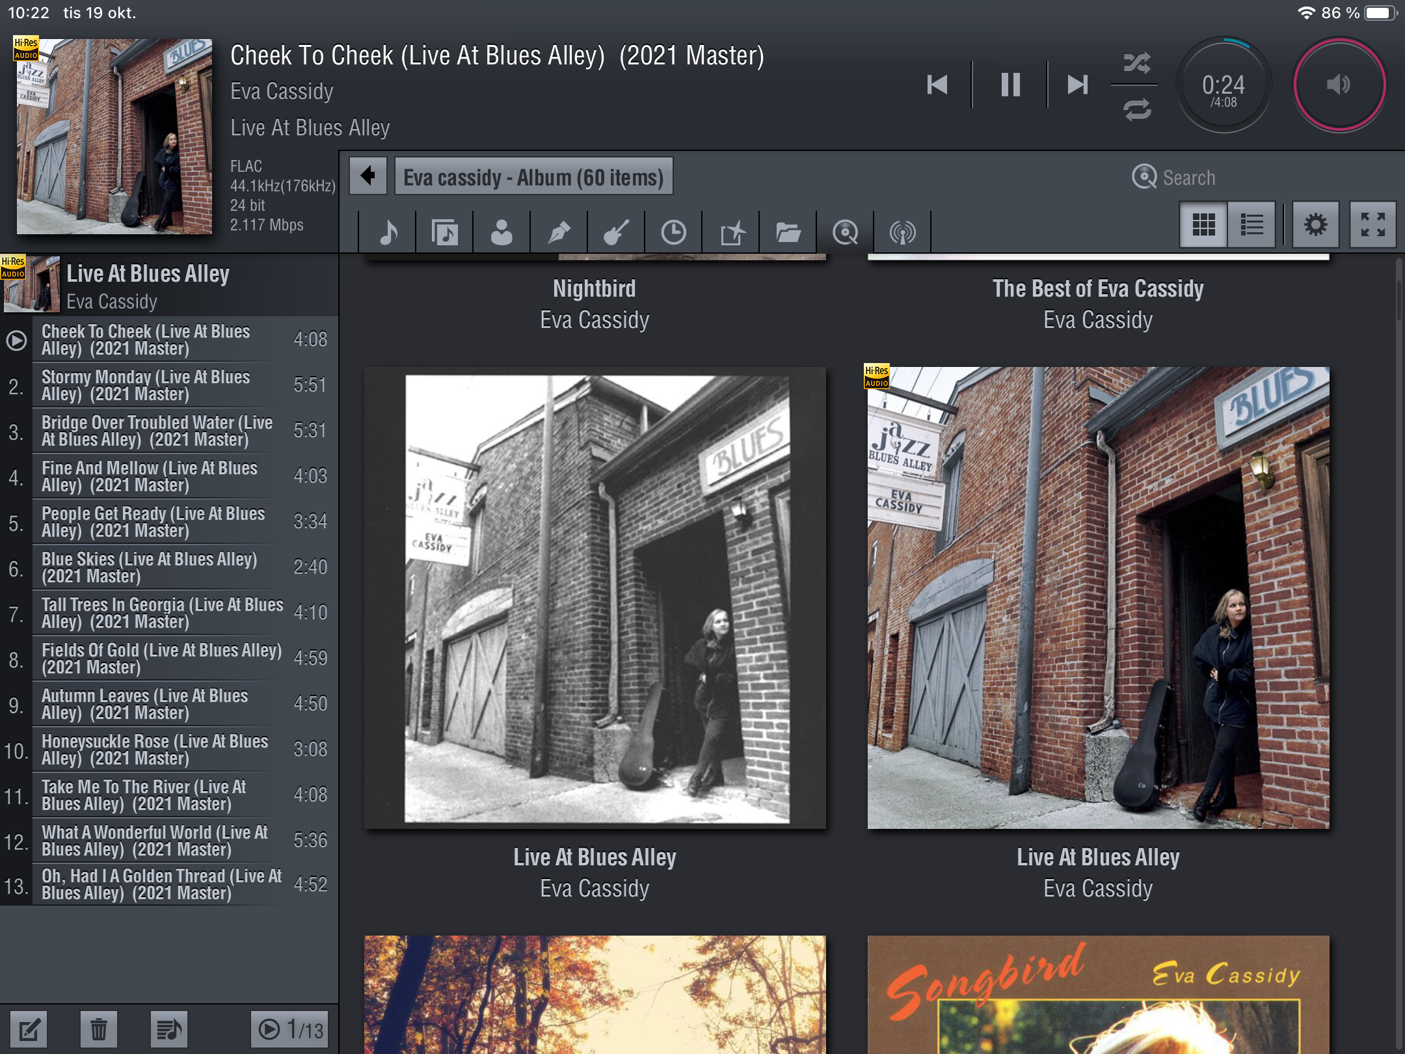Select Blue Skies track in queue

click(x=169, y=567)
